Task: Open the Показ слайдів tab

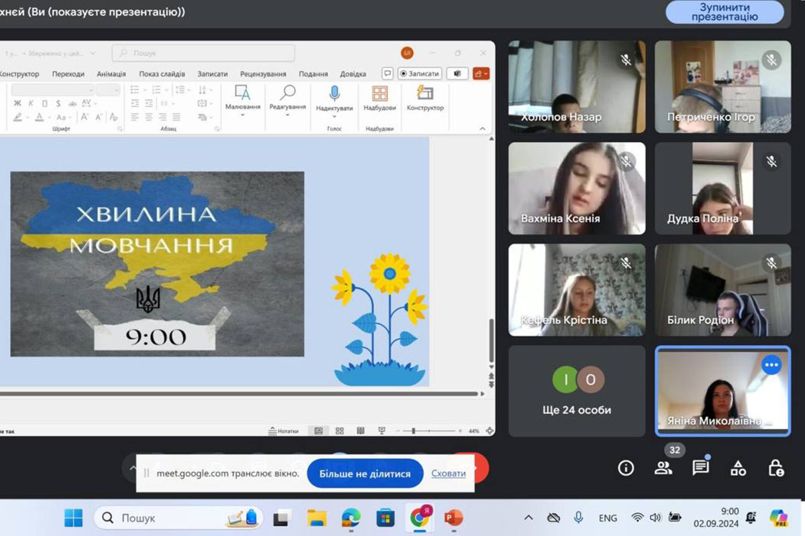Action: (x=162, y=74)
